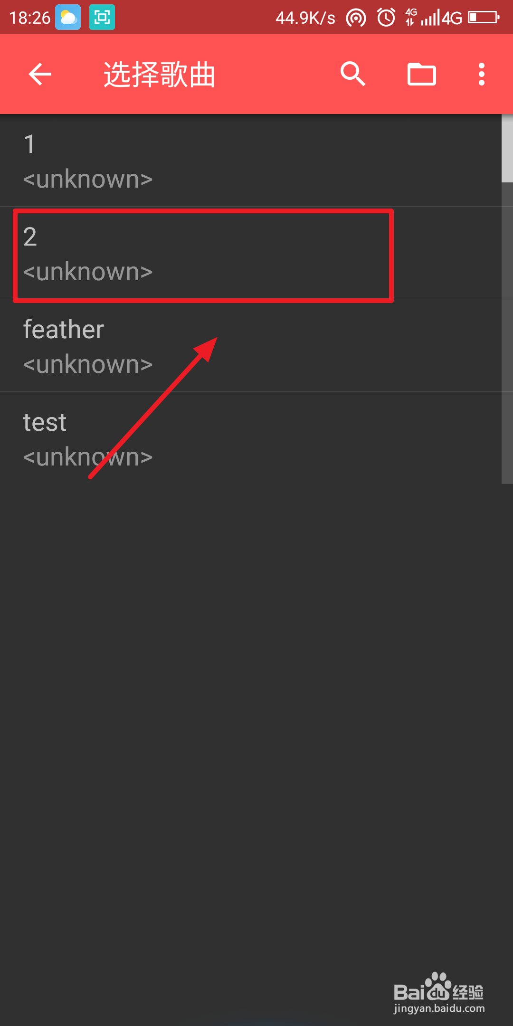513x1026 pixels.
Task: Tap the 选择歌曲 title text
Action: [x=160, y=75]
